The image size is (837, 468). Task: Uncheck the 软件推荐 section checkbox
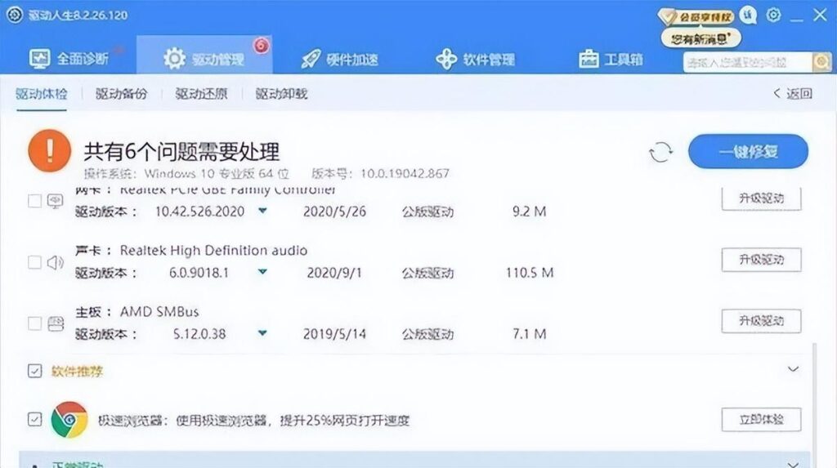[34, 371]
